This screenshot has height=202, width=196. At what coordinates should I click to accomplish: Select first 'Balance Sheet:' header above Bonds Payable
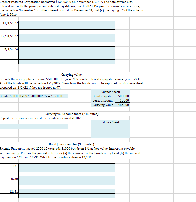tap(110, 92)
